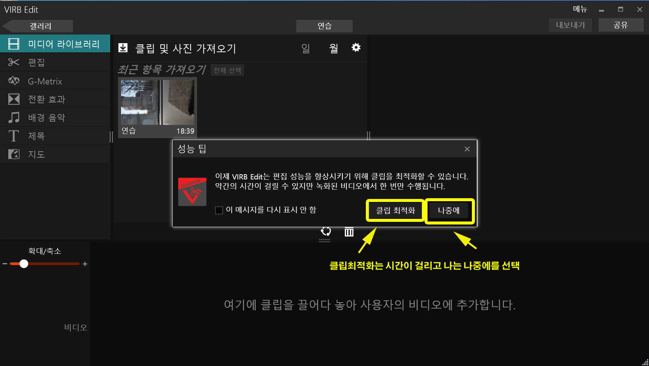The image size is (649, 366).
Task: Click 공유 share button
Action: (621, 25)
